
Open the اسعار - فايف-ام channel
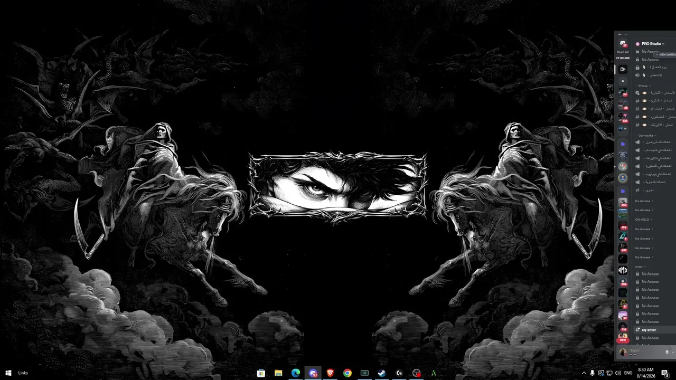point(655,109)
